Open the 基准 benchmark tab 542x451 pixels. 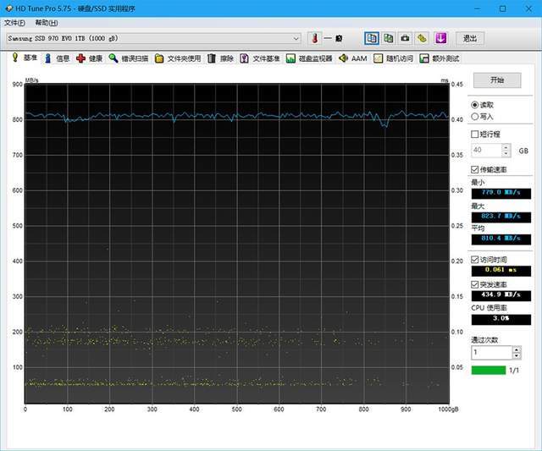click(x=25, y=58)
